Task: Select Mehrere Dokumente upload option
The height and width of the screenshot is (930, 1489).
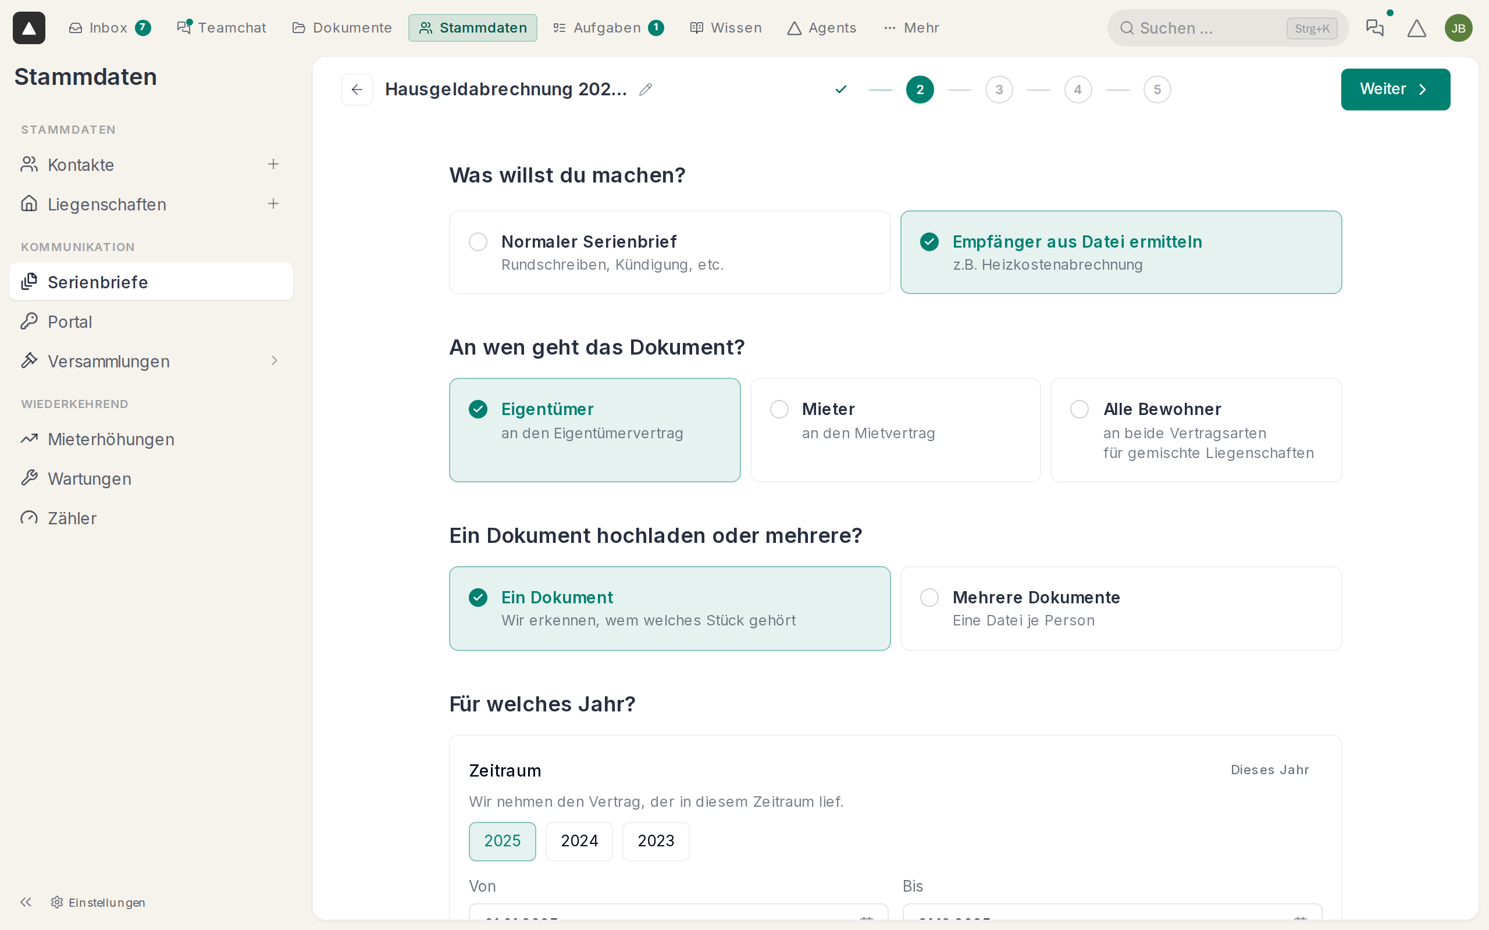Action: point(1121,609)
